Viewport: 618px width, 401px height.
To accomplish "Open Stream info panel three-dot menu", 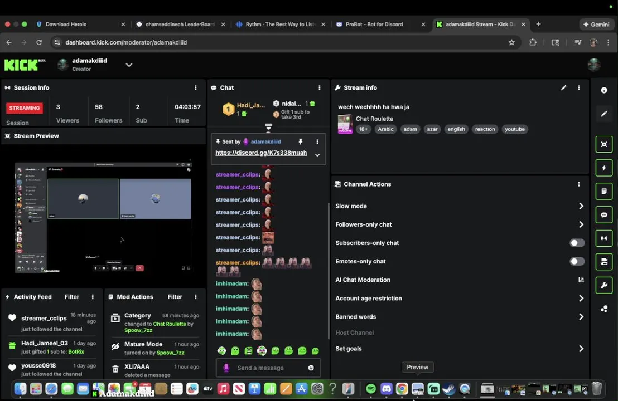I will point(578,88).
